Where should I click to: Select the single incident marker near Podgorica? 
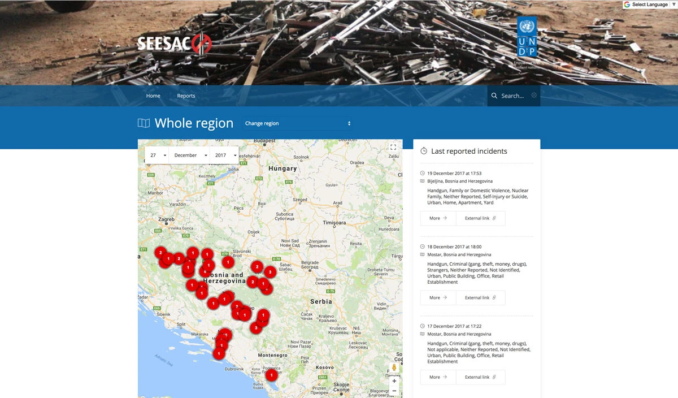(271, 375)
